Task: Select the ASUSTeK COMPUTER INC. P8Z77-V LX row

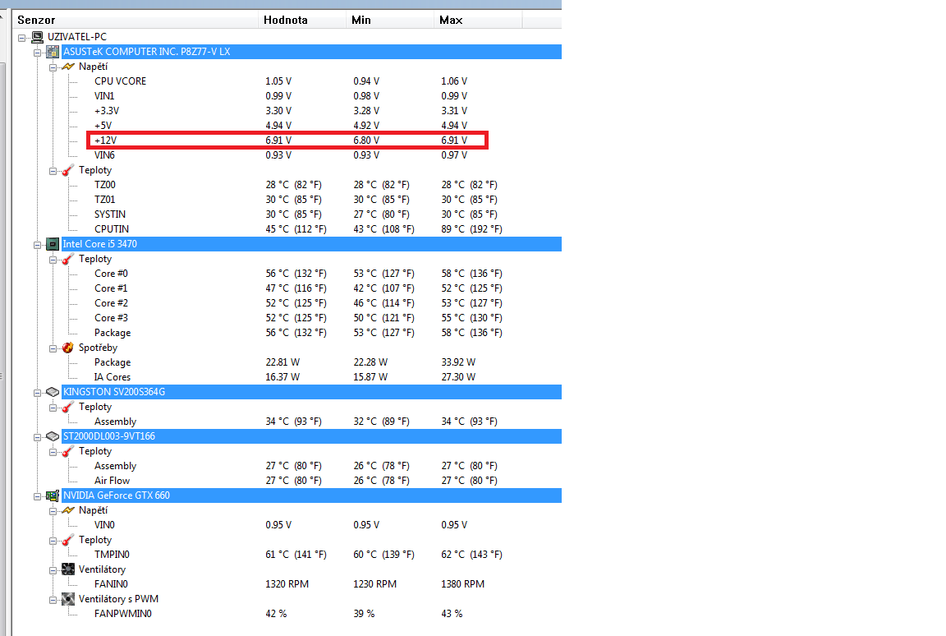Action: pos(311,52)
